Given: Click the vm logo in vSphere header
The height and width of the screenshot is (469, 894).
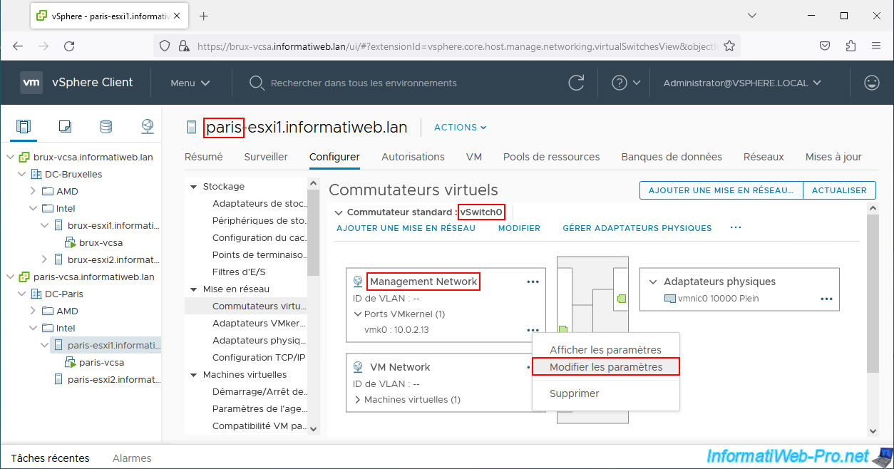Looking at the screenshot, I should pyautogui.click(x=31, y=83).
